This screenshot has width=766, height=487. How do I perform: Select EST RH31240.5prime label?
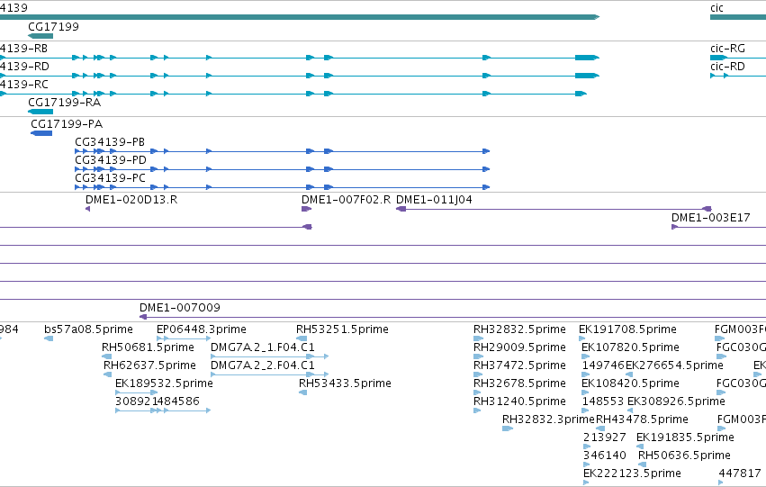(519, 401)
